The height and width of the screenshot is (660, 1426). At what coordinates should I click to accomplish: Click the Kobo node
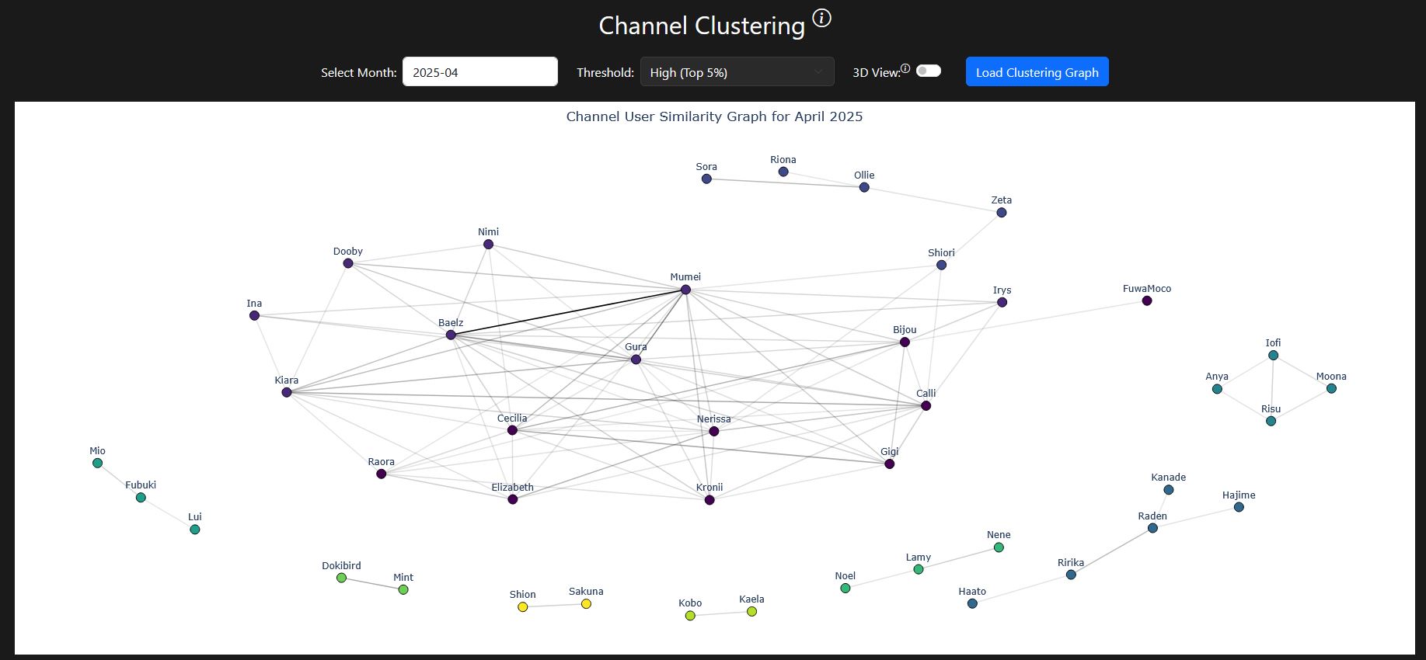[690, 616]
